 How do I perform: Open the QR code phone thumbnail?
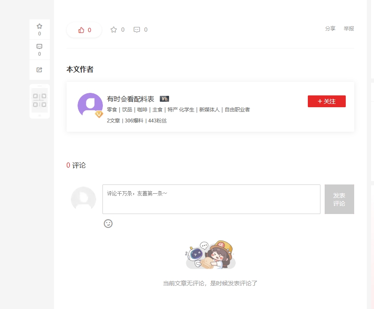pyautogui.click(x=40, y=101)
